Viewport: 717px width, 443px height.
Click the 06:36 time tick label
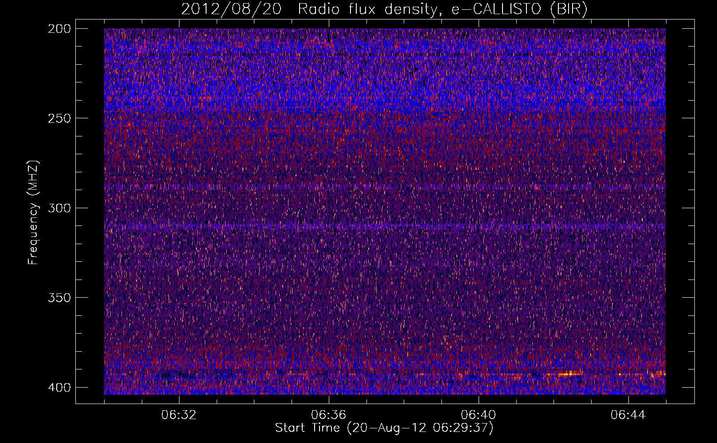click(x=328, y=415)
